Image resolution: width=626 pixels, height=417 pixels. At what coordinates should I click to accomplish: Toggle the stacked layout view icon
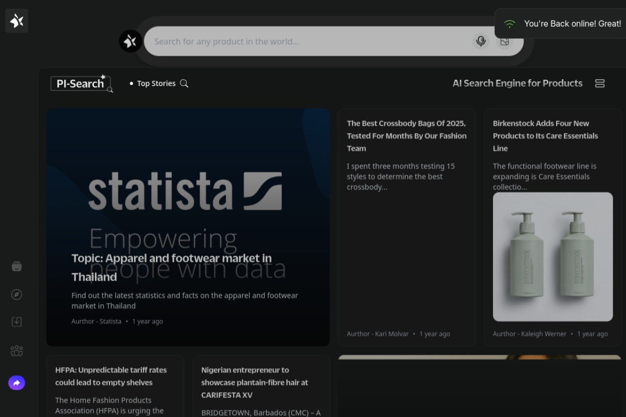[600, 83]
